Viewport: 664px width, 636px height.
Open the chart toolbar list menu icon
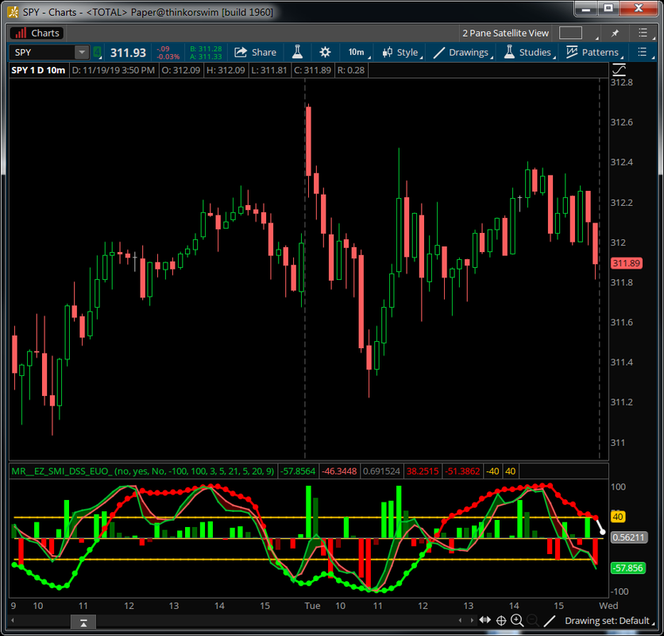point(642,52)
